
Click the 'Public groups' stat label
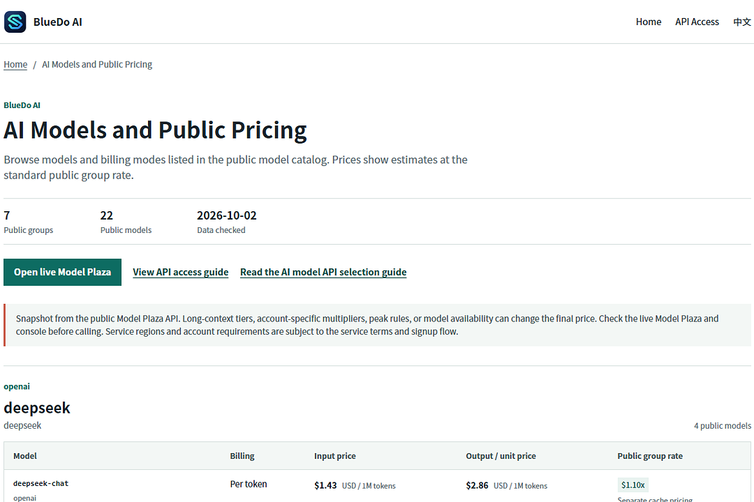coord(29,230)
